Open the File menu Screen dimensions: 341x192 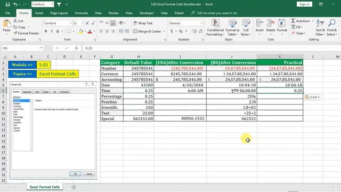tap(7, 13)
